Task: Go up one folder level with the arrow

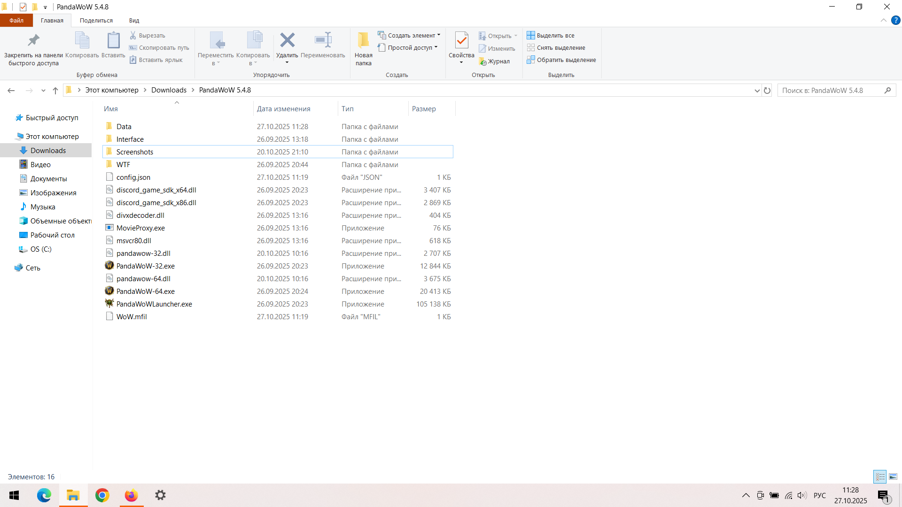Action: point(55,91)
